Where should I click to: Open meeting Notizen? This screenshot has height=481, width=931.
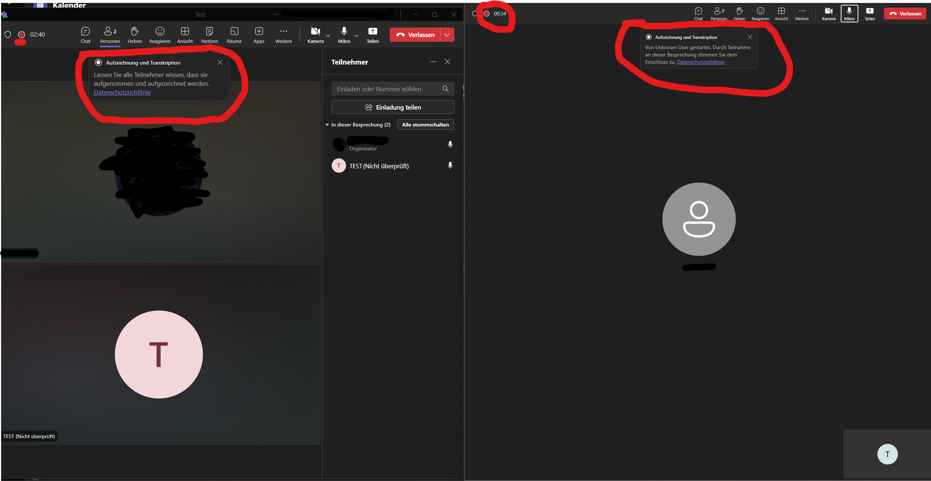pyautogui.click(x=210, y=35)
